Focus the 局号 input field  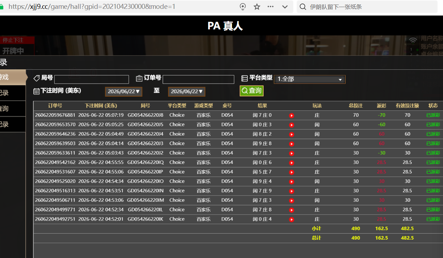pos(91,79)
